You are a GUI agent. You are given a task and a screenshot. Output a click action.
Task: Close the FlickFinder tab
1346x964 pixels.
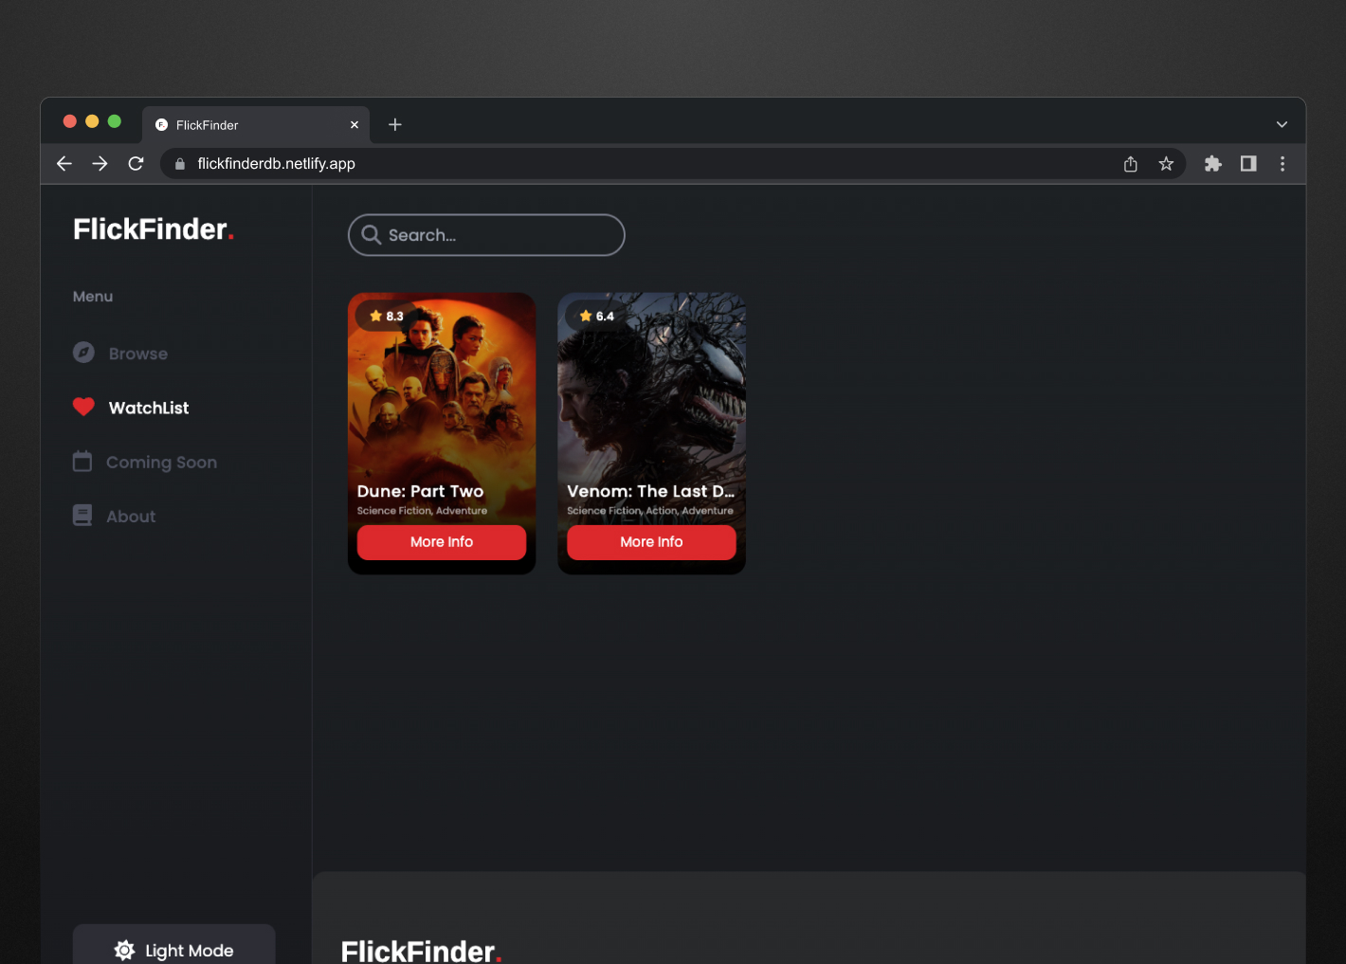point(355,124)
